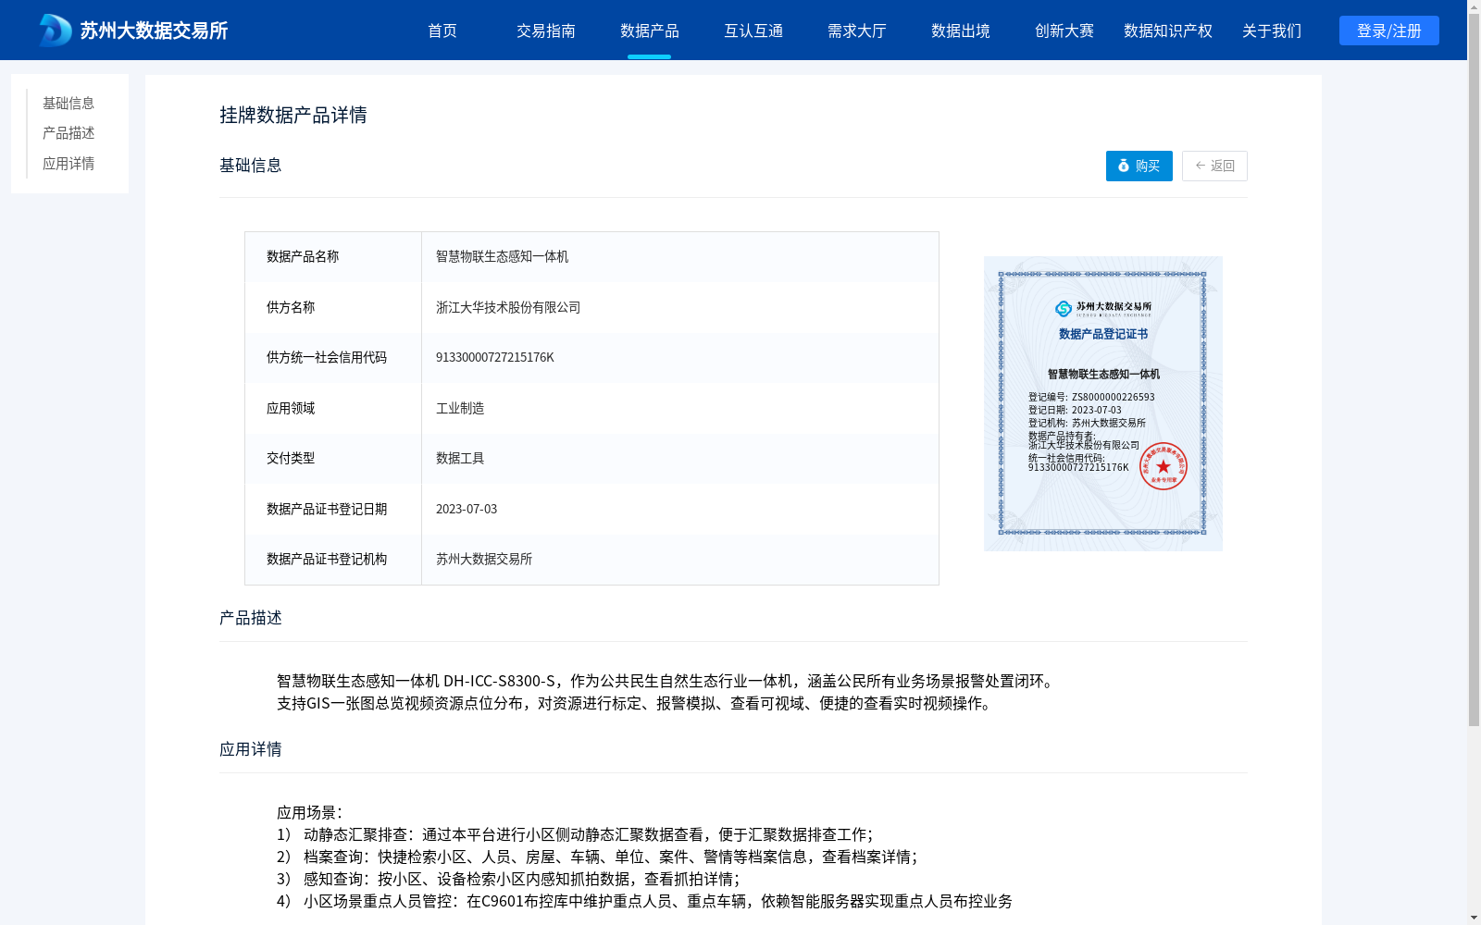Open the 交易指南 navigation item

coord(546,31)
